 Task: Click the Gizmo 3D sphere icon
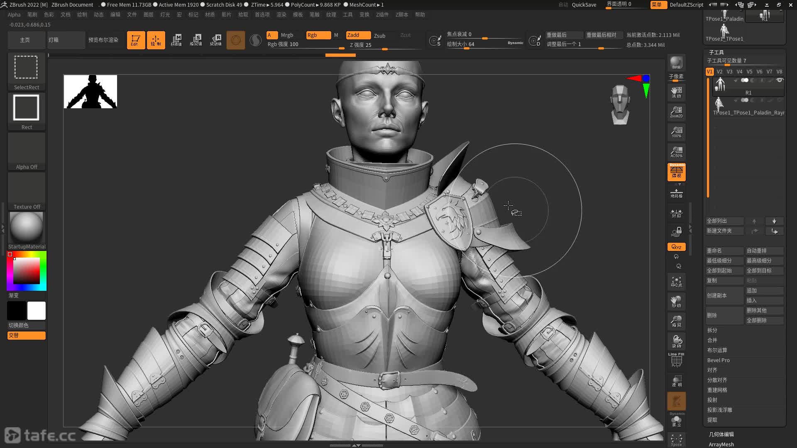(x=236, y=40)
